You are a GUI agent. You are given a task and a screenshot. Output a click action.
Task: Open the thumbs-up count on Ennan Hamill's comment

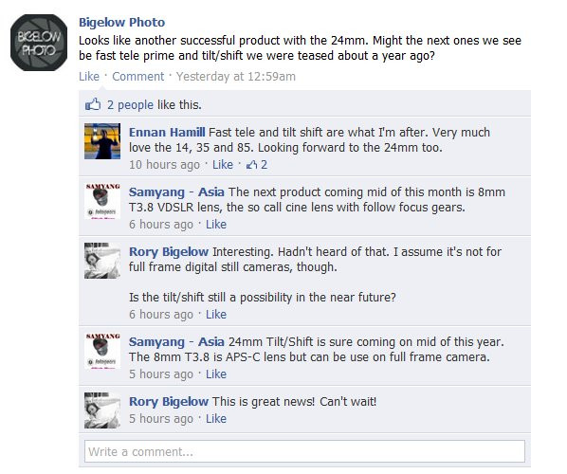pos(257,165)
